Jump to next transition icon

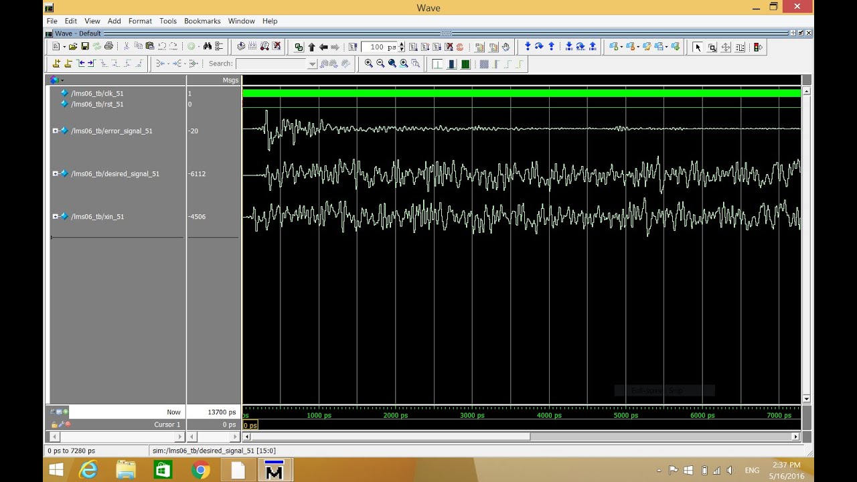click(x=92, y=64)
